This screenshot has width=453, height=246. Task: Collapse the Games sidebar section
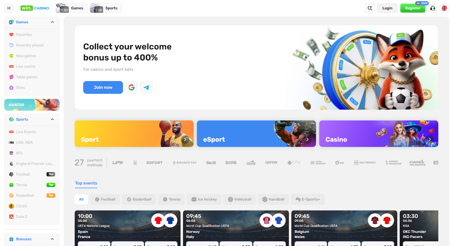tap(52, 22)
